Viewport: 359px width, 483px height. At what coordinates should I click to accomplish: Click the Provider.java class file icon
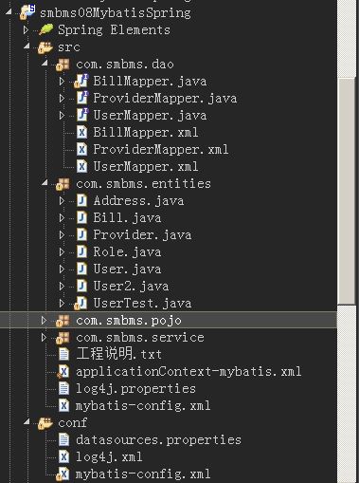point(82,234)
